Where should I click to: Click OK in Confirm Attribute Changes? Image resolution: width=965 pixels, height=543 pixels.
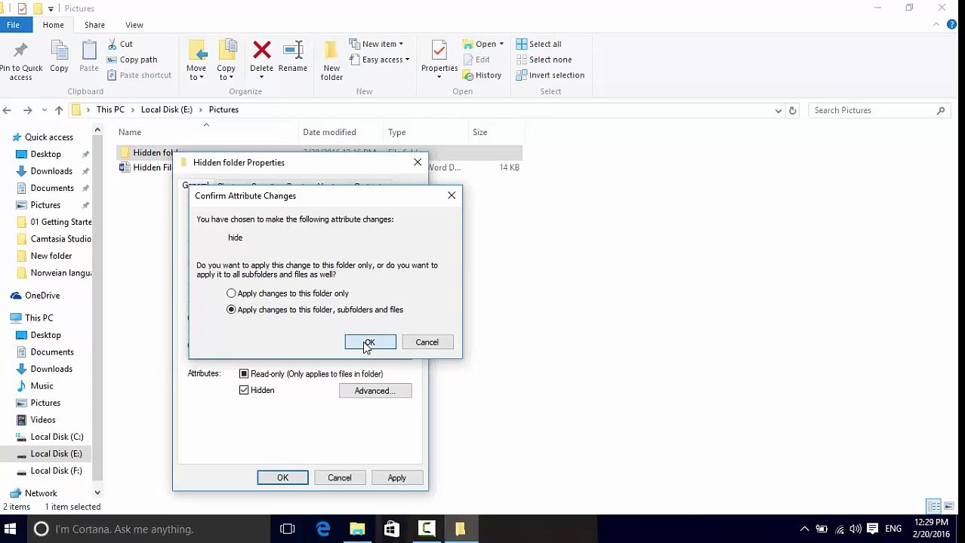pos(370,342)
